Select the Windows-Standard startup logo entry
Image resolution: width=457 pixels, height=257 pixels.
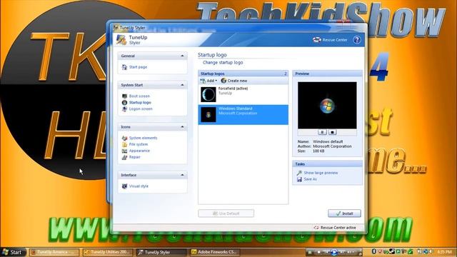click(x=243, y=115)
